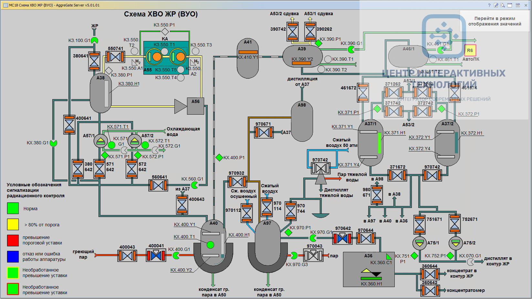Click red 'превышение пороговой уставки' swatch
Screen dimensions: 532x299
tap(13, 240)
